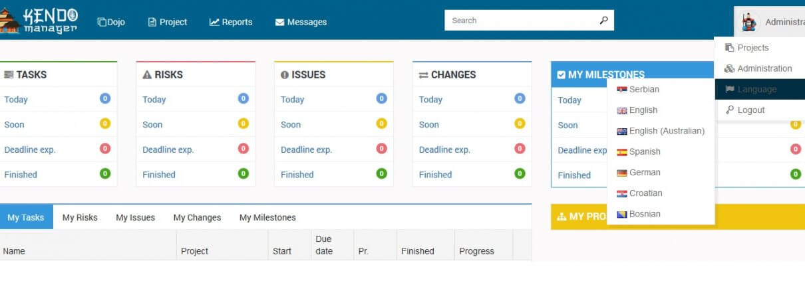The height and width of the screenshot is (281, 805).
Task: Click into the Search input field
Action: [519, 21]
